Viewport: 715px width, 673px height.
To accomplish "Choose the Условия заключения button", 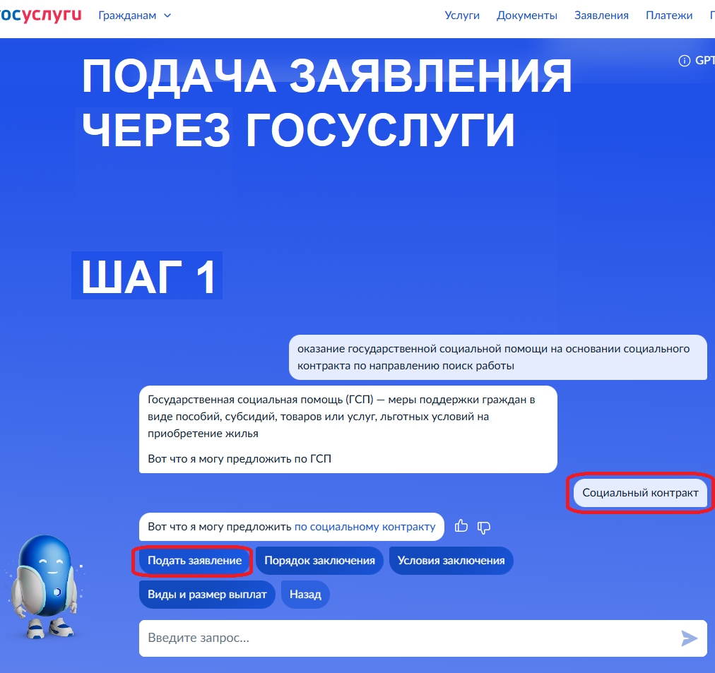I will [x=451, y=561].
